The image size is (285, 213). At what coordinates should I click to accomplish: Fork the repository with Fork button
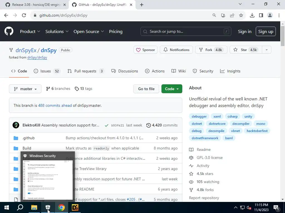211,50
